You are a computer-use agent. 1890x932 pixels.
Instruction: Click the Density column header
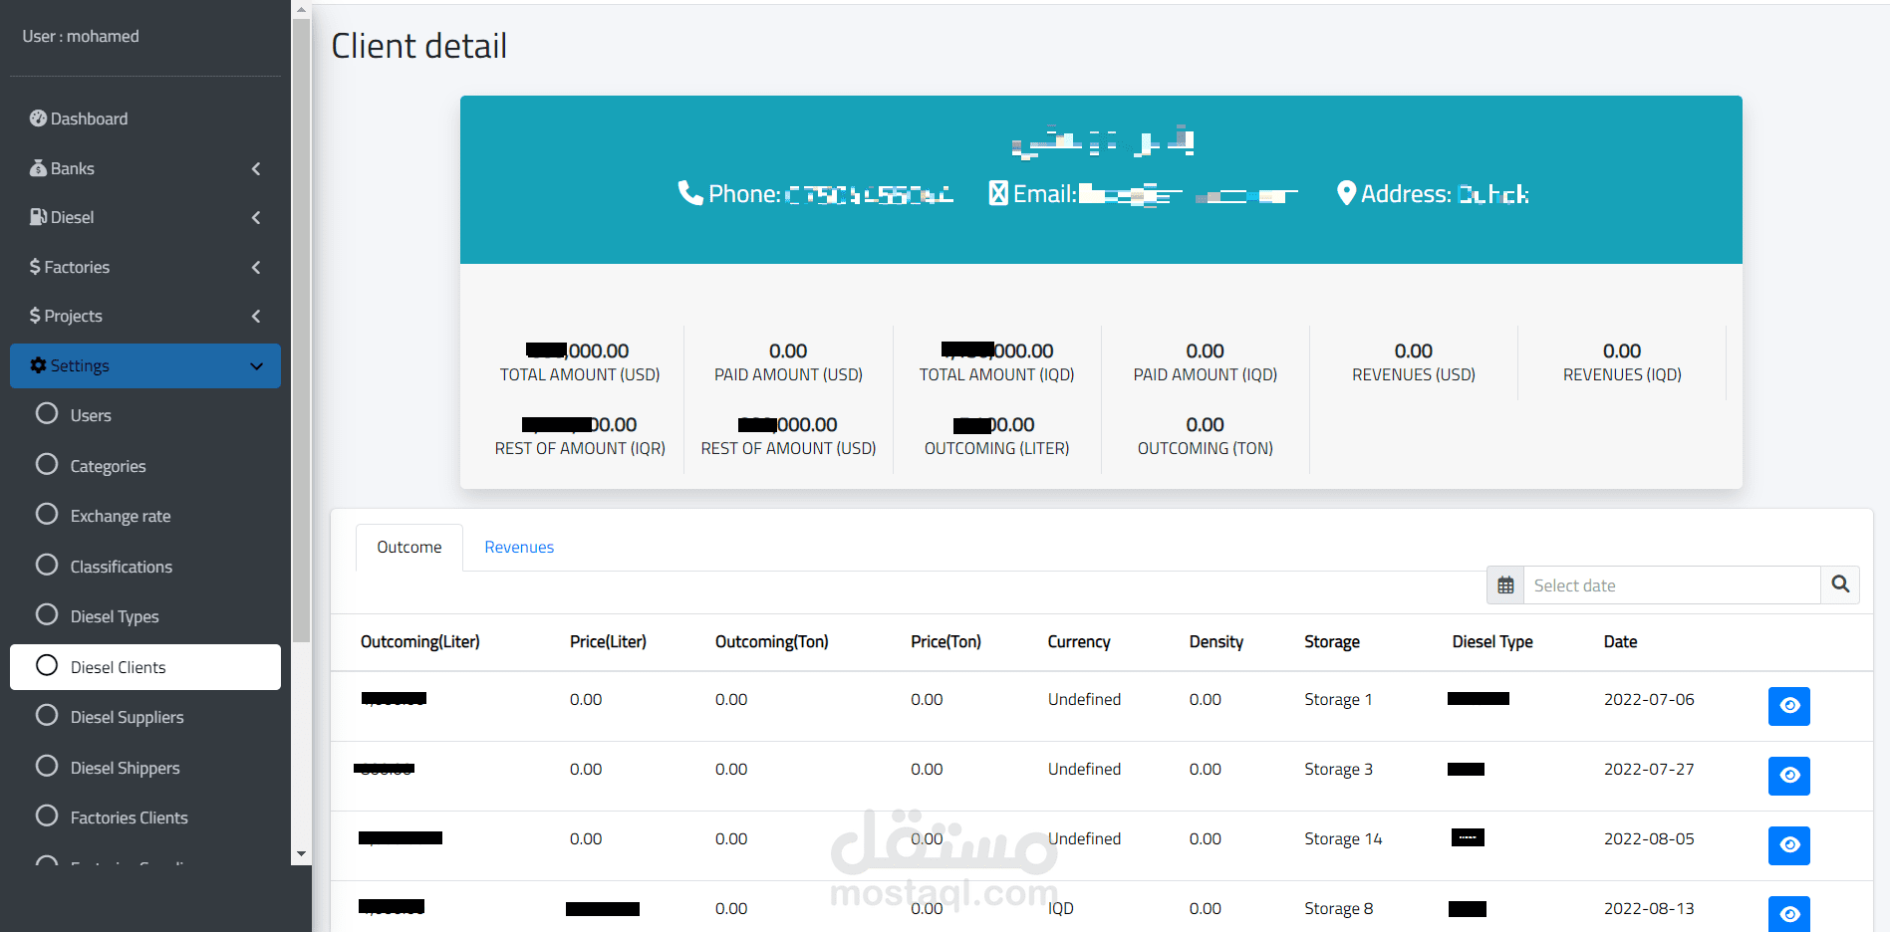(x=1215, y=642)
